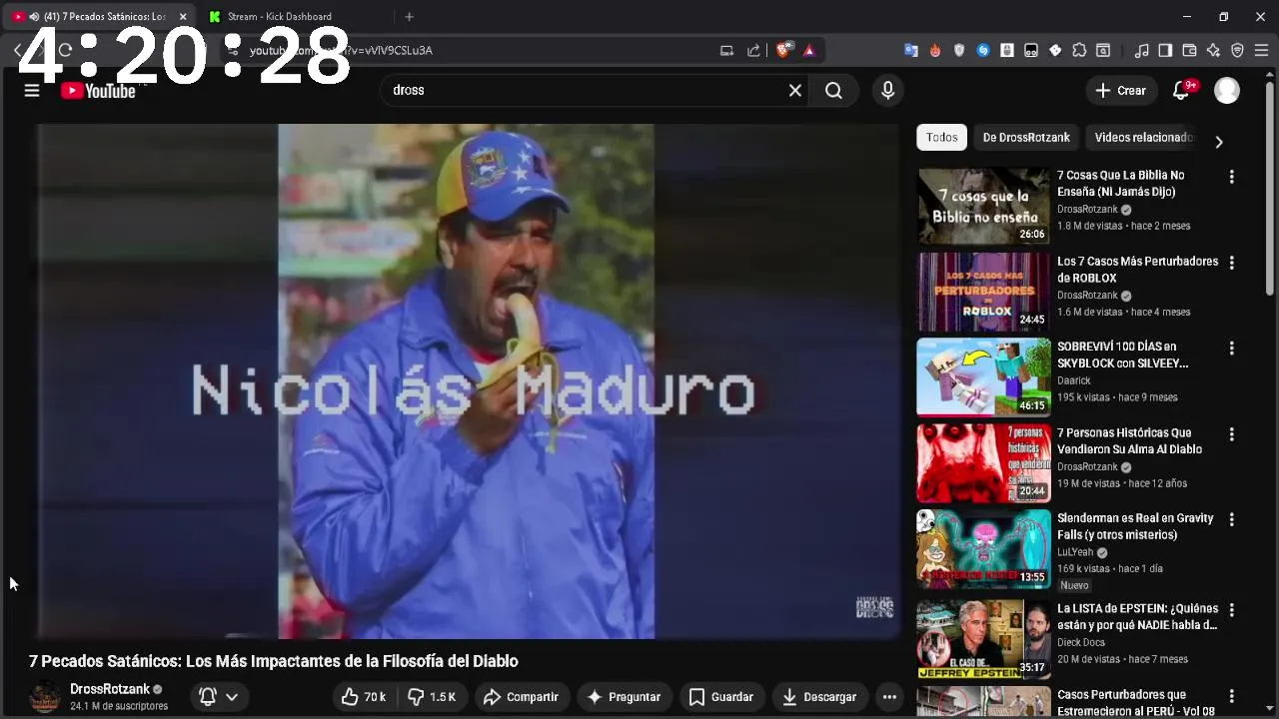Dislike the video with 1.5 K thumbs down
This screenshot has height=719, width=1279.
coord(432,697)
